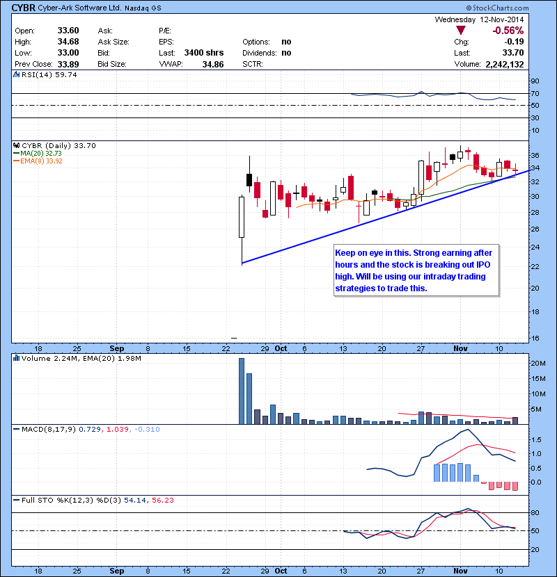Click the Dividends: no entry
Image resolution: width=557 pixels, height=577 pixels.
tap(267, 53)
